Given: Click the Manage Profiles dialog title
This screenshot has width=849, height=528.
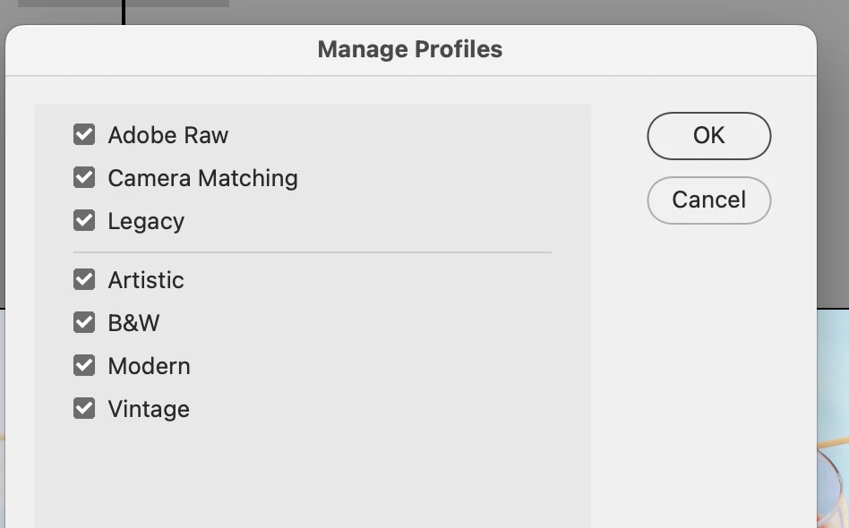Looking at the screenshot, I should [x=410, y=49].
